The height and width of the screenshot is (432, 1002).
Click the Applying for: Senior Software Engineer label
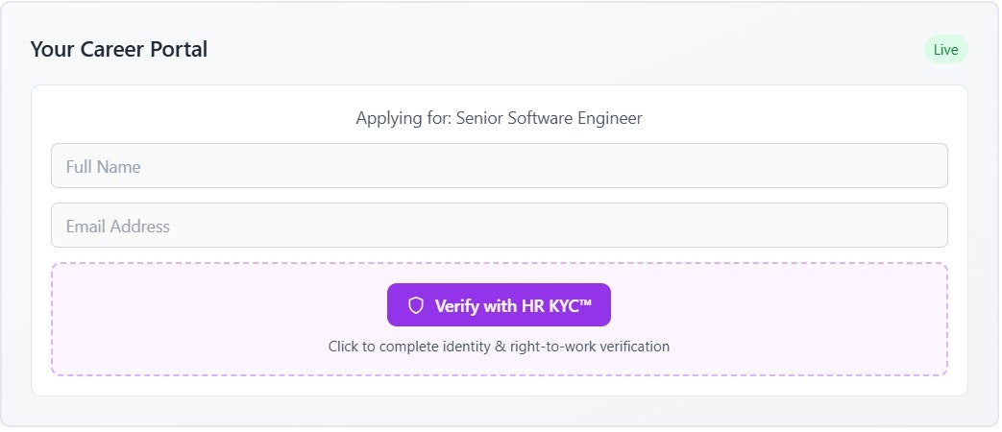click(x=499, y=118)
